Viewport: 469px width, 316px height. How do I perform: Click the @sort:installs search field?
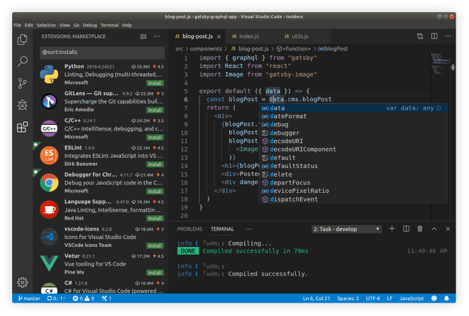102,52
